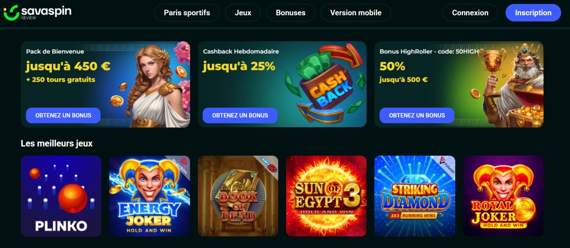
Task: Open the Paris sportifs menu
Action: (x=187, y=13)
